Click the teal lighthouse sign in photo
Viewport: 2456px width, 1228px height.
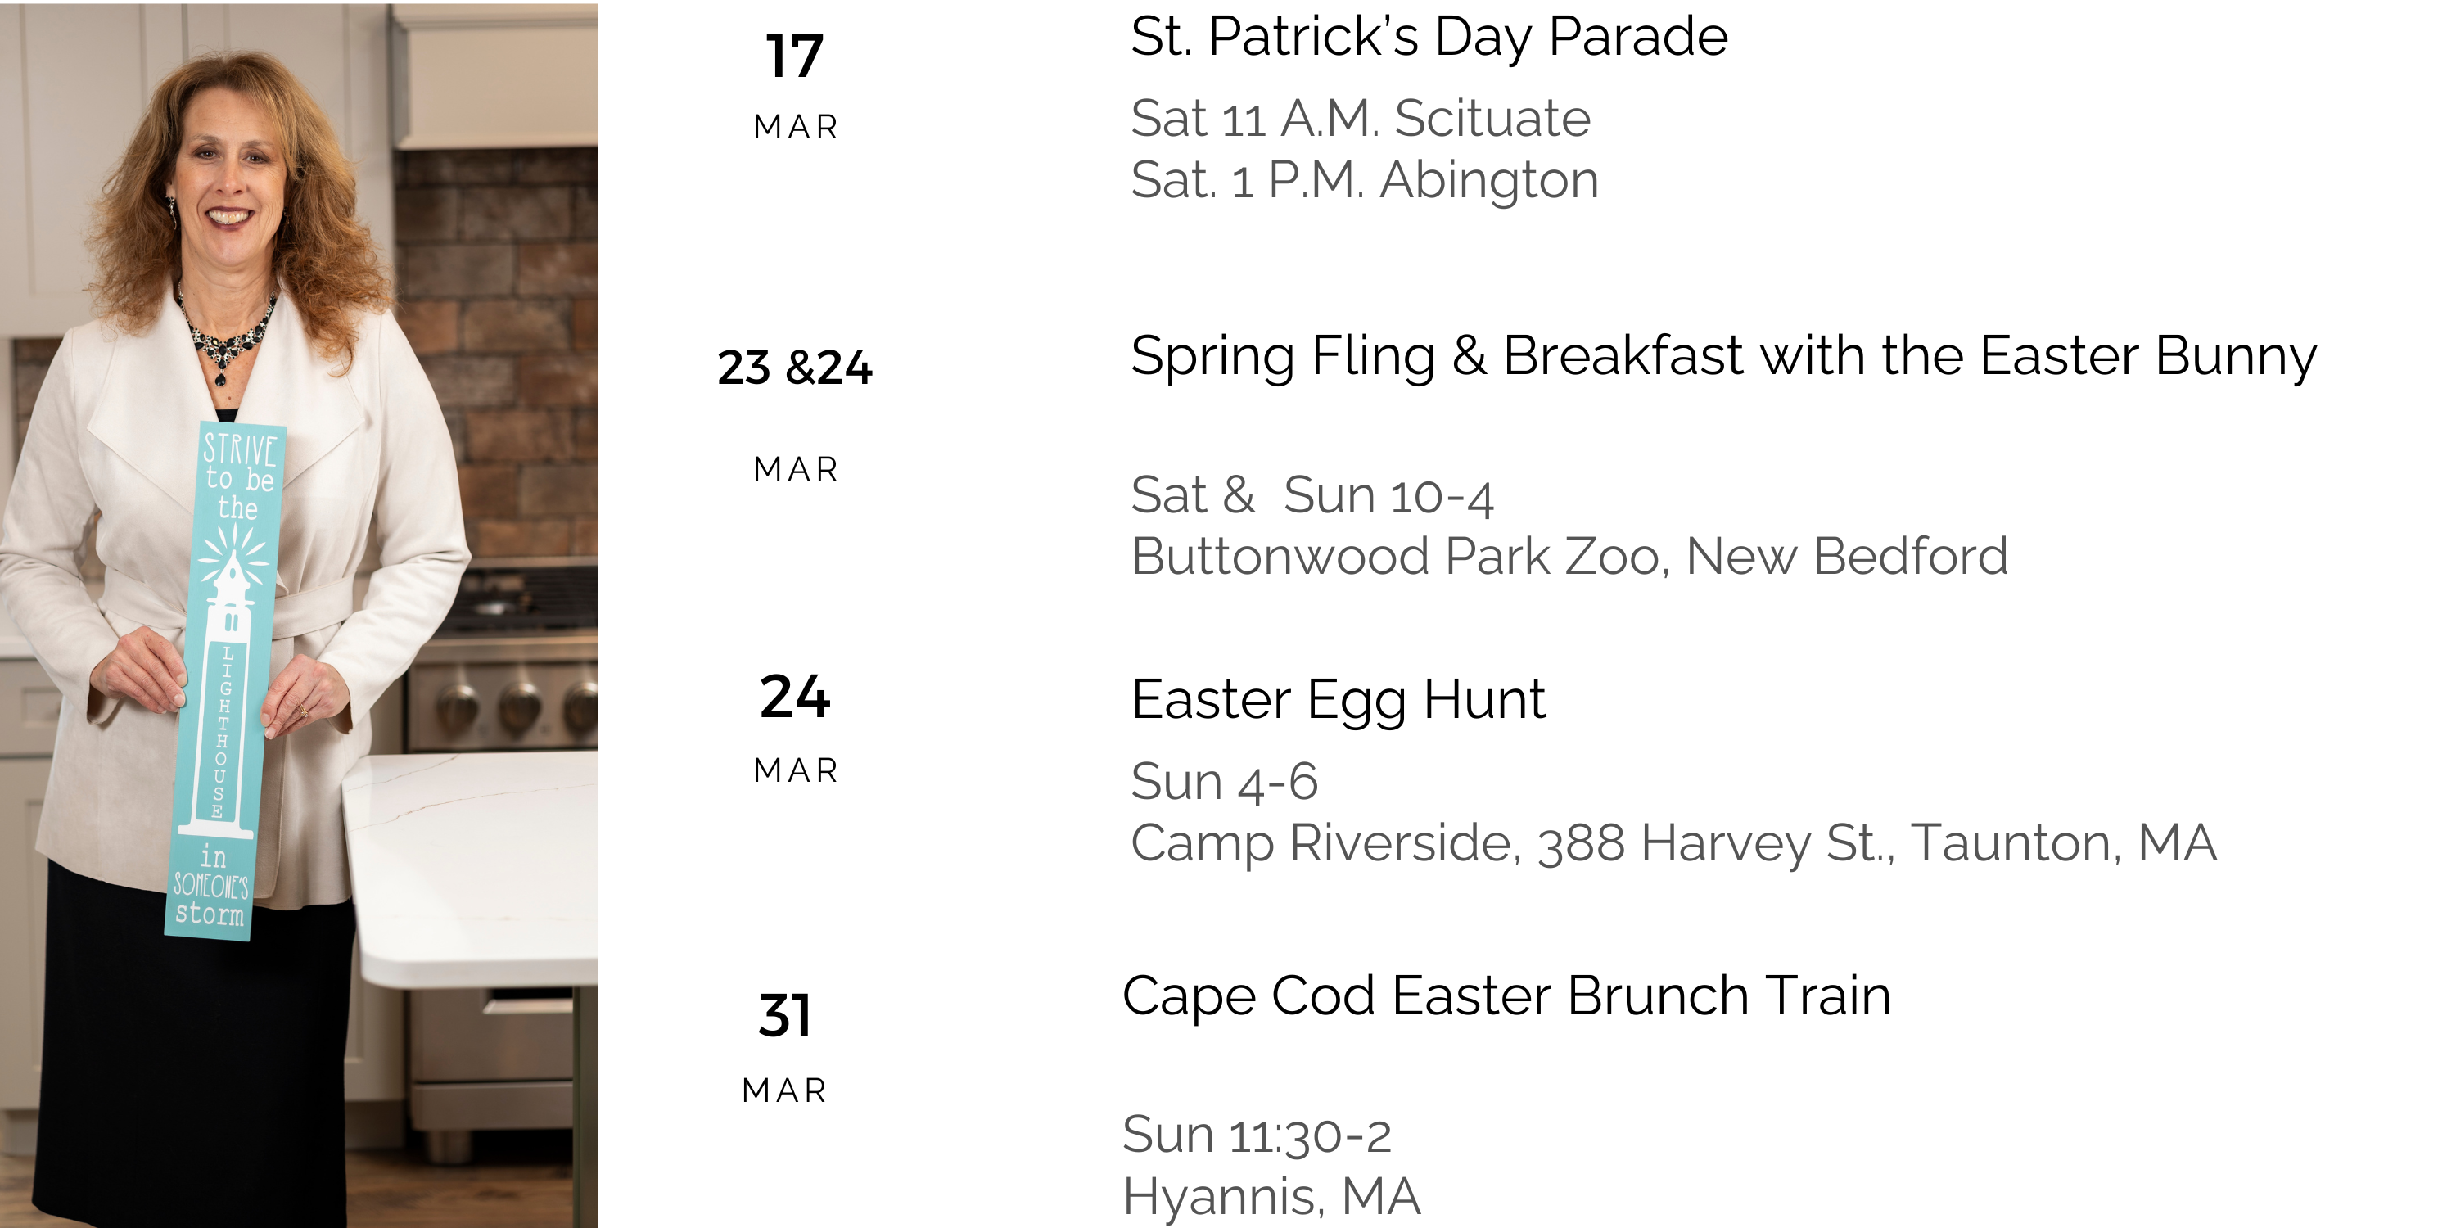(225, 681)
